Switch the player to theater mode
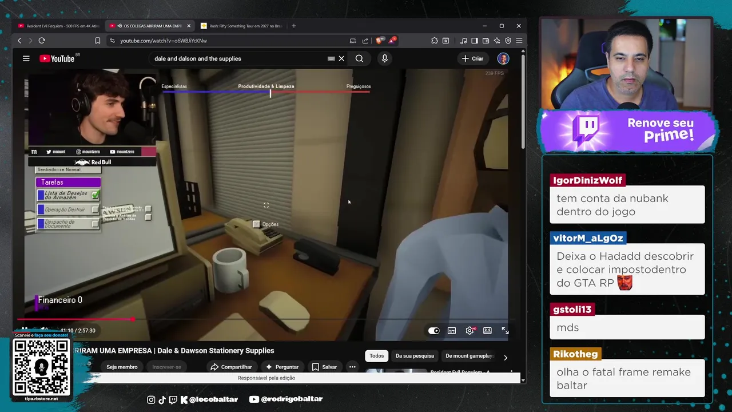Screen dimensions: 732x412 487,331
